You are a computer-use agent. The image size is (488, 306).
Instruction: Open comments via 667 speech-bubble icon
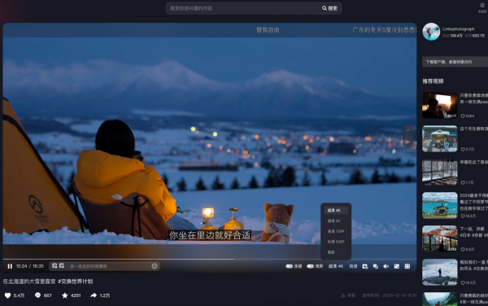(37, 295)
